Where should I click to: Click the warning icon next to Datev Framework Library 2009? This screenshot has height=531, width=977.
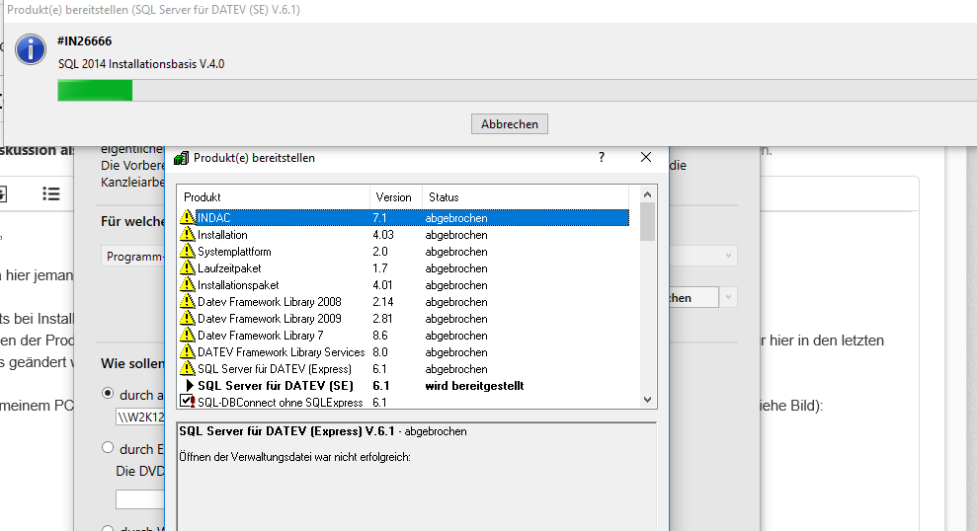[187, 318]
